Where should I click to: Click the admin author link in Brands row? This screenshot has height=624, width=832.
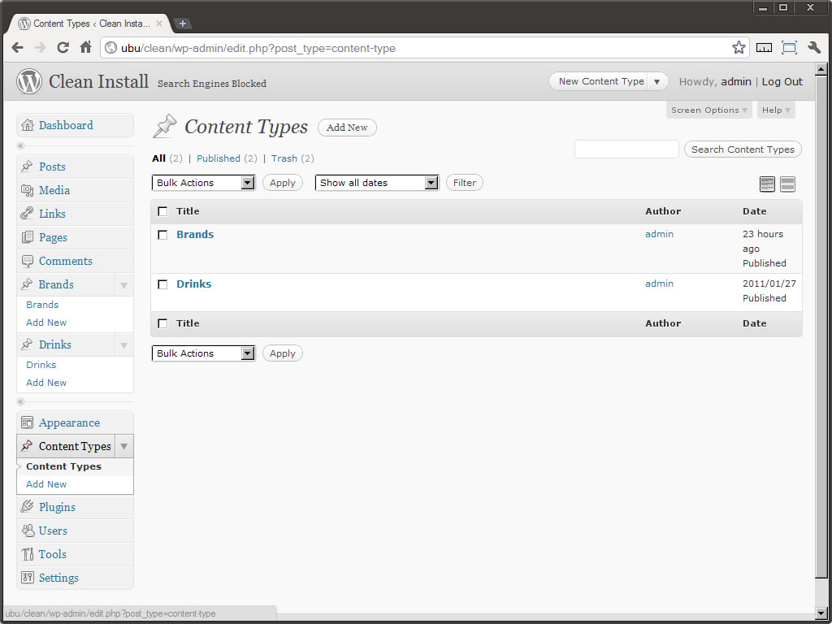pyautogui.click(x=659, y=234)
